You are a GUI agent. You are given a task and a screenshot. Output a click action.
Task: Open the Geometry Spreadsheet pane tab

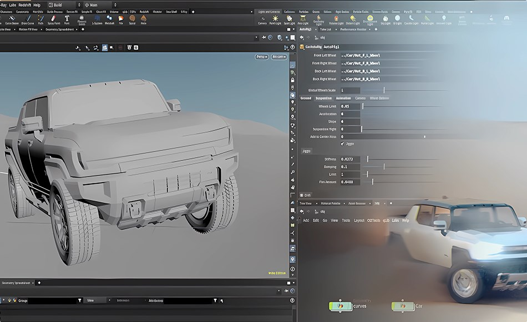coord(60,29)
